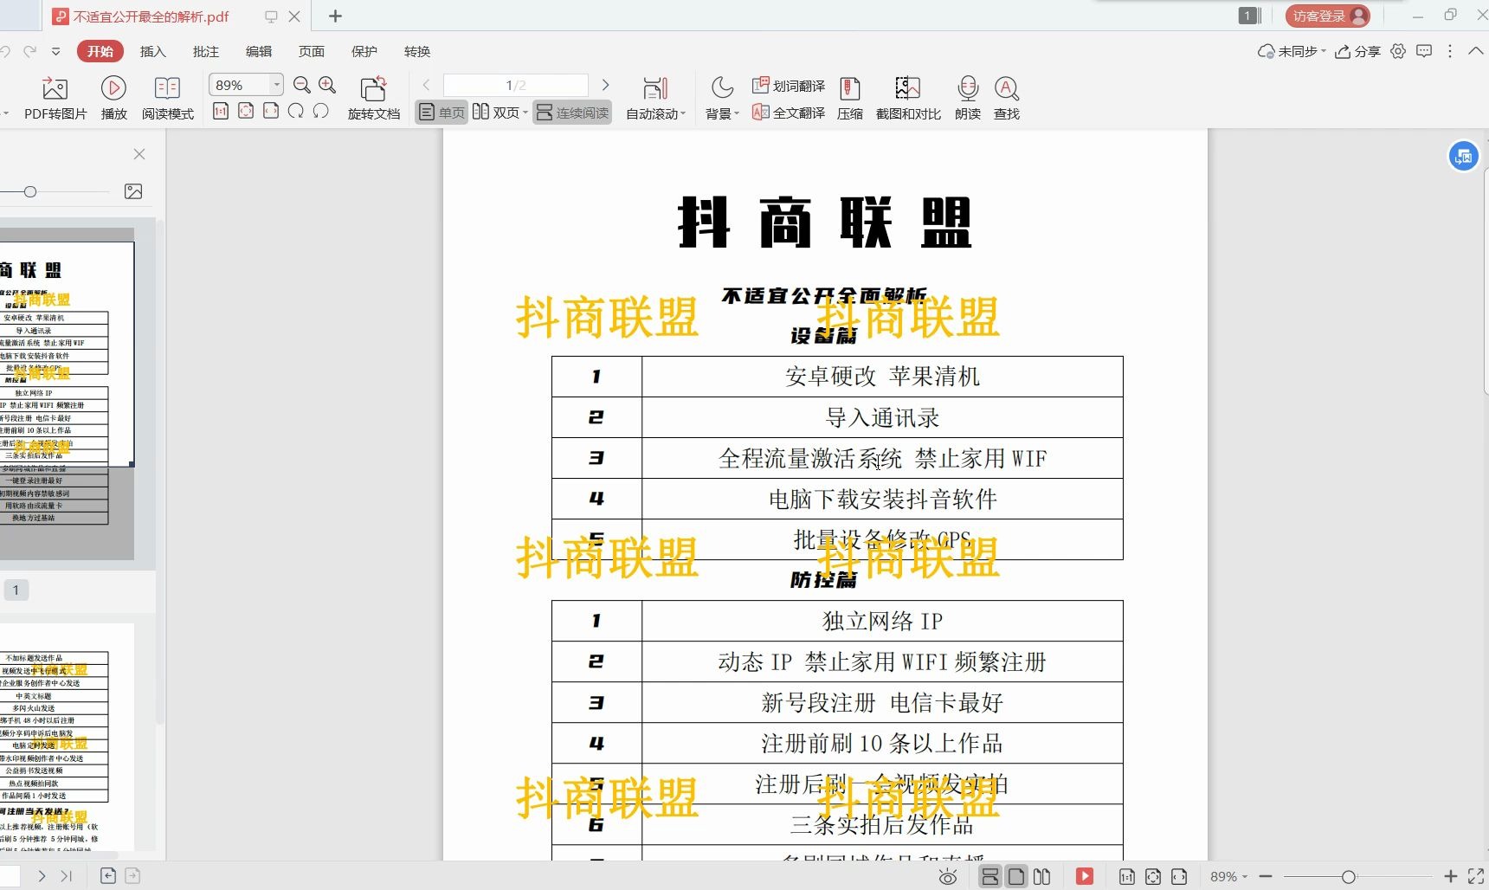
Task: Activate the 划词翻译 word translation tool
Action: point(789,86)
